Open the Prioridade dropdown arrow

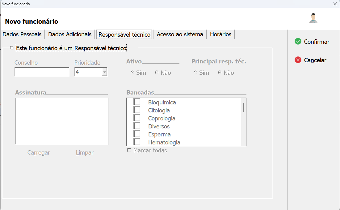point(104,72)
